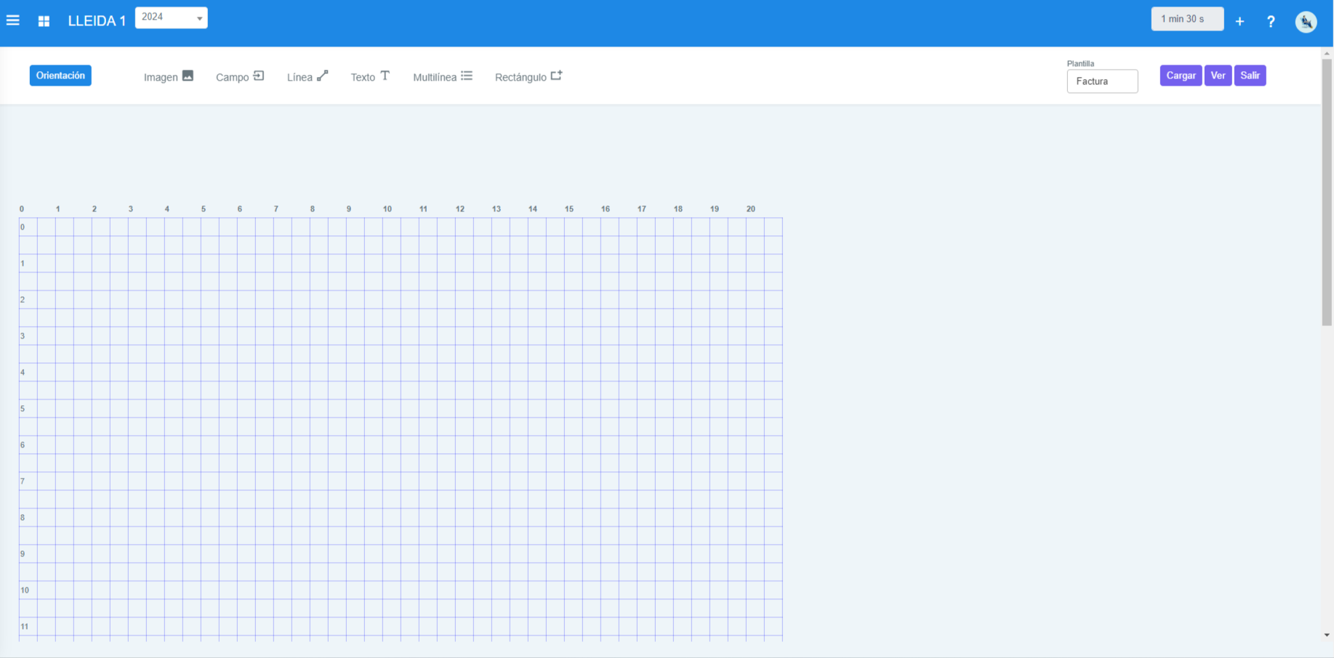Viewport: 1334px width, 658px height.
Task: Click the Cargar button
Action: point(1180,76)
